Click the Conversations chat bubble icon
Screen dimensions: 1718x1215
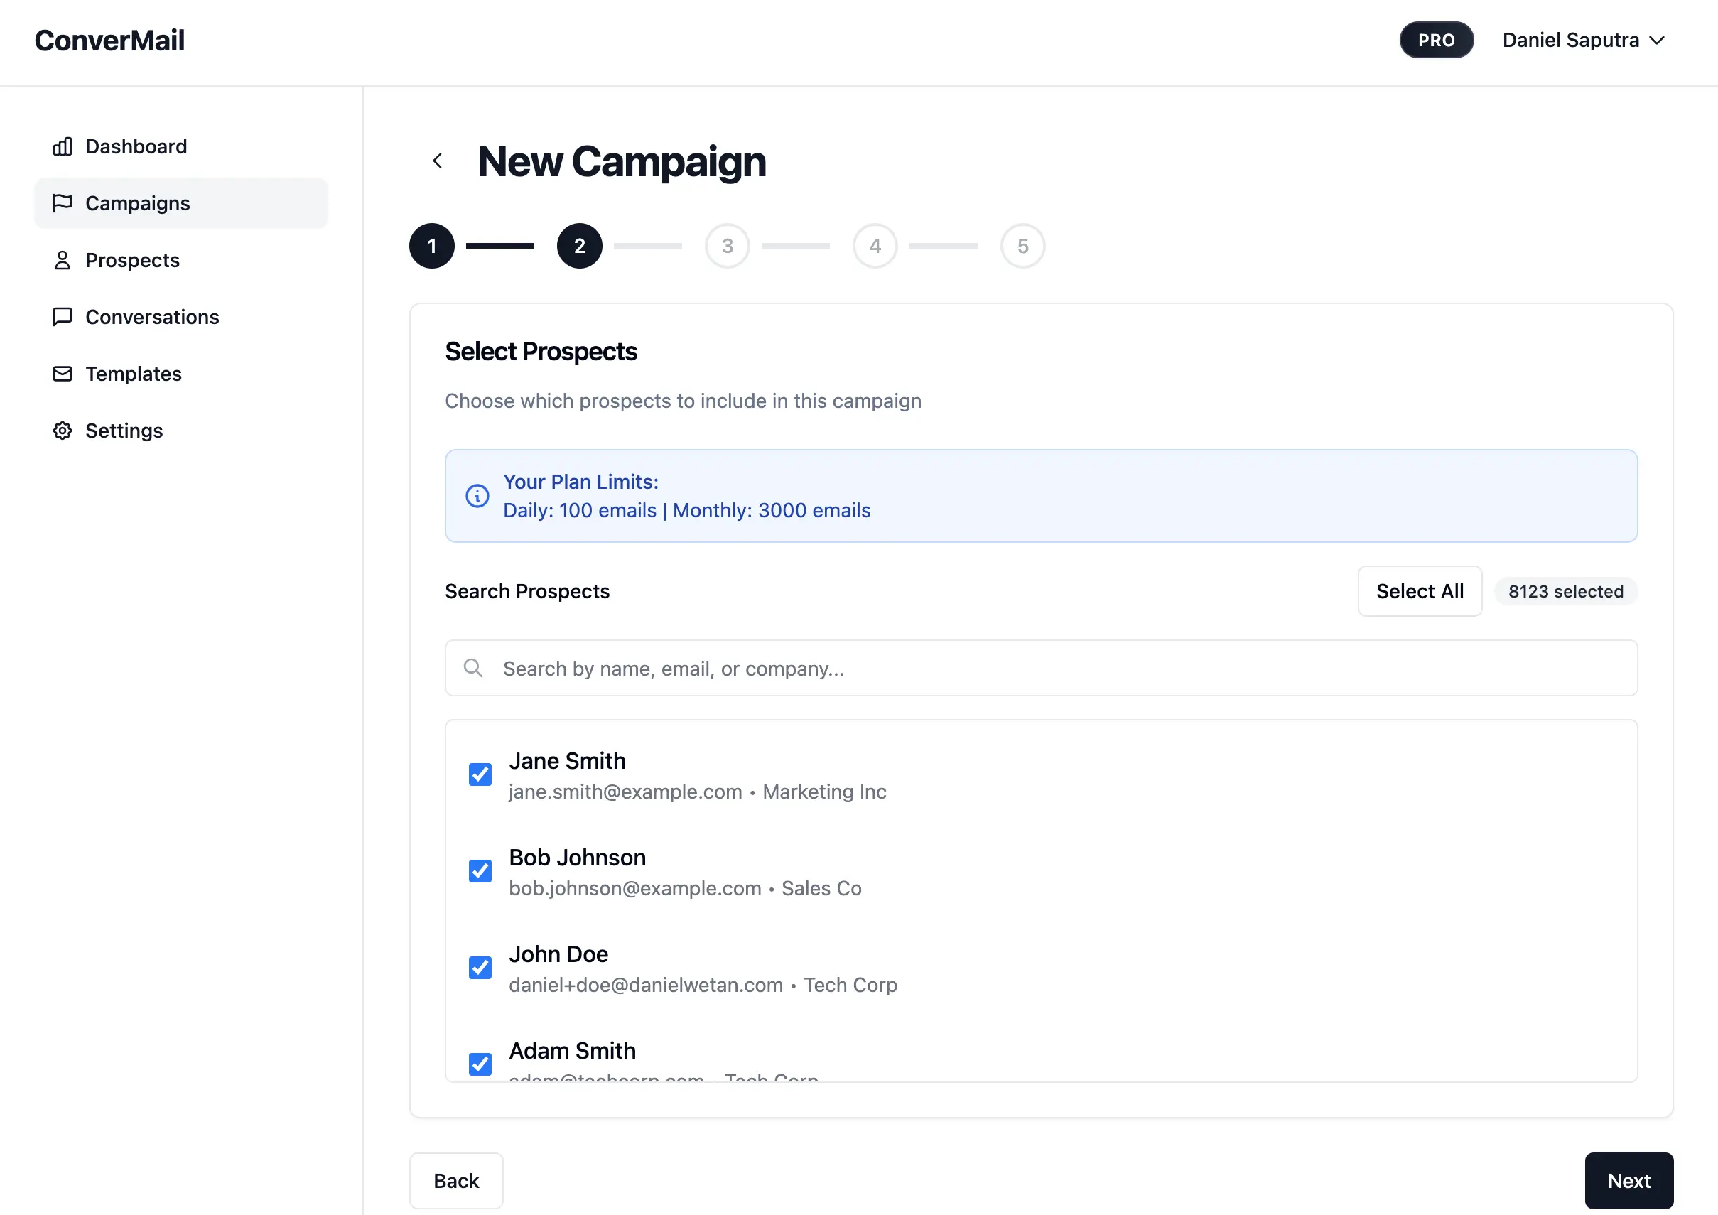pos(62,317)
